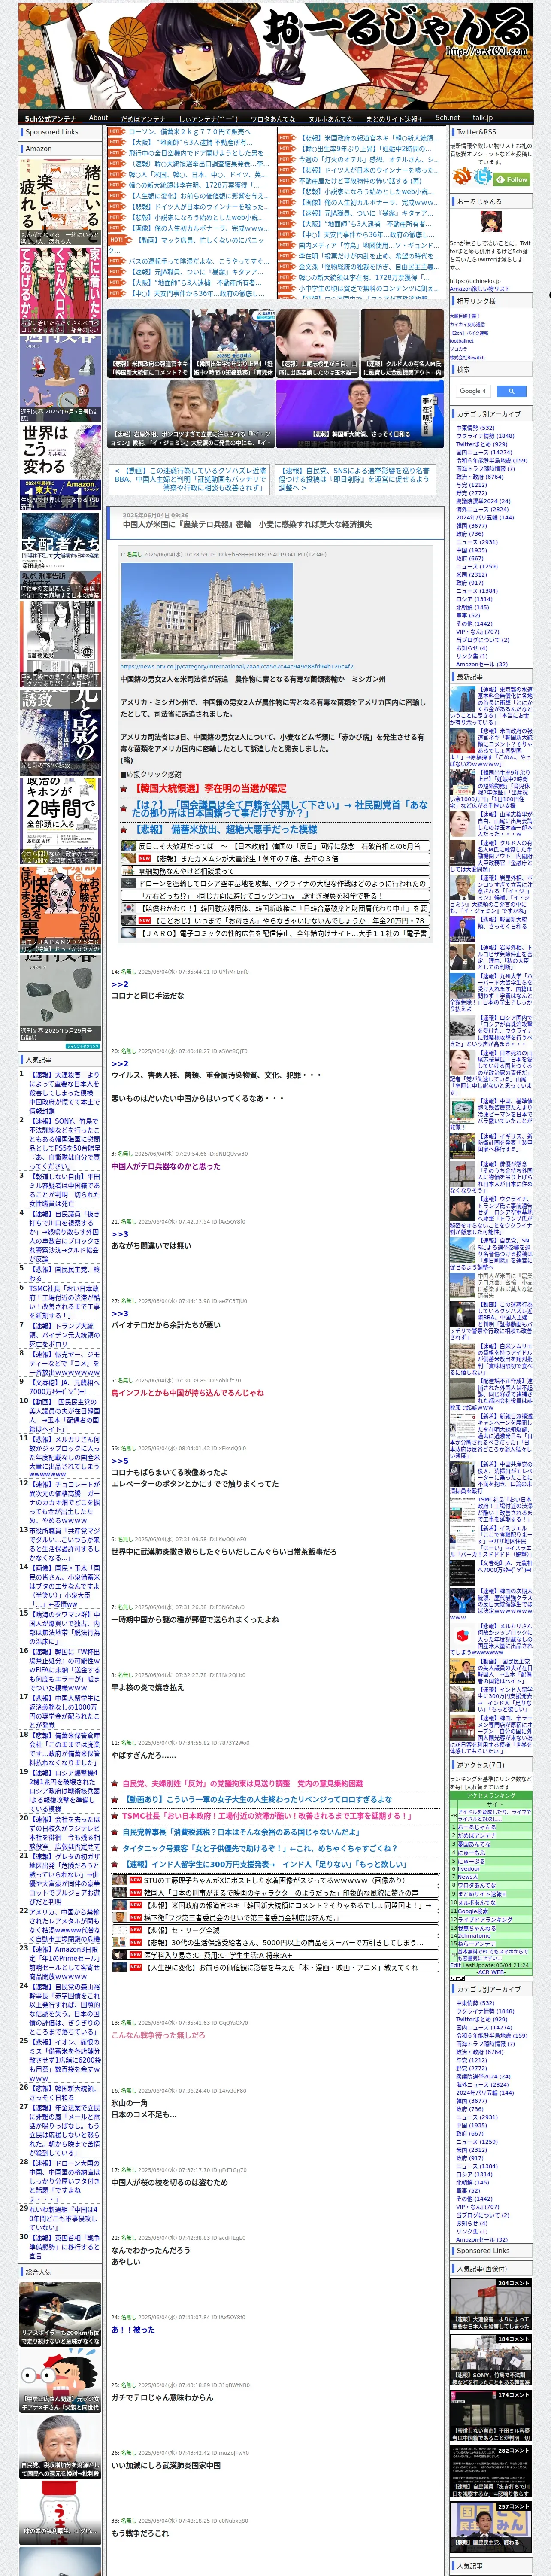
Task: Open 5ch.net in navigation bar
Action: coord(448,118)
